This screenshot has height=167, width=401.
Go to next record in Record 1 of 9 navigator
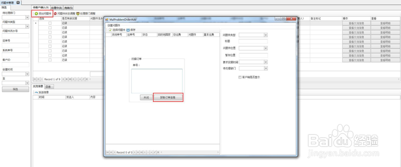point(63,79)
